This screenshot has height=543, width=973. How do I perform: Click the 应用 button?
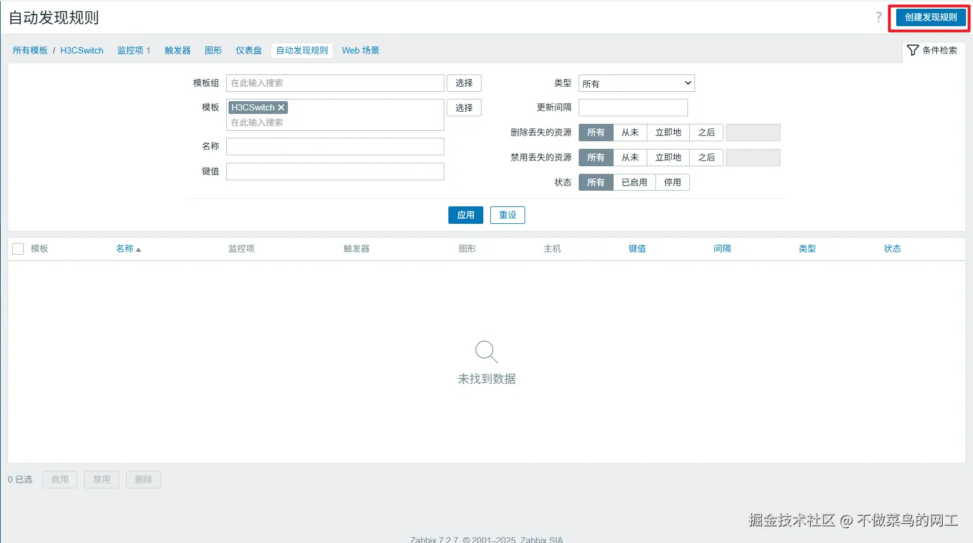pos(466,215)
